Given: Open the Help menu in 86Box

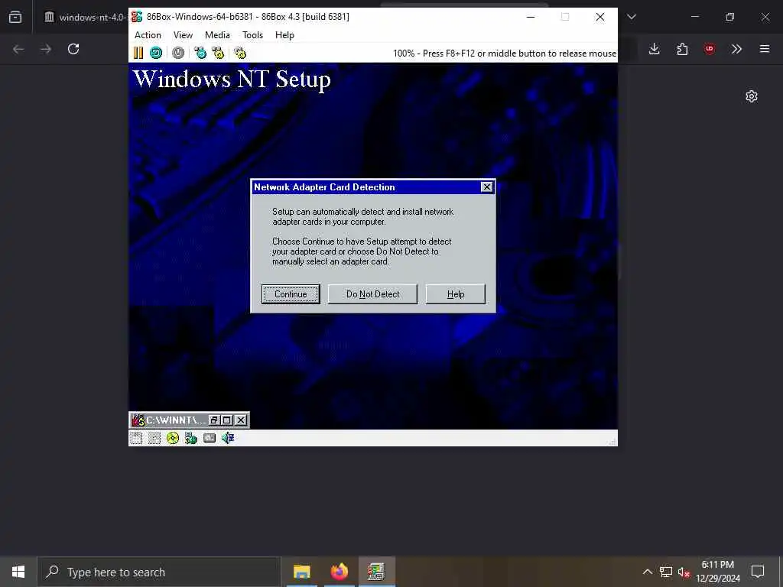Looking at the screenshot, I should click(x=284, y=35).
